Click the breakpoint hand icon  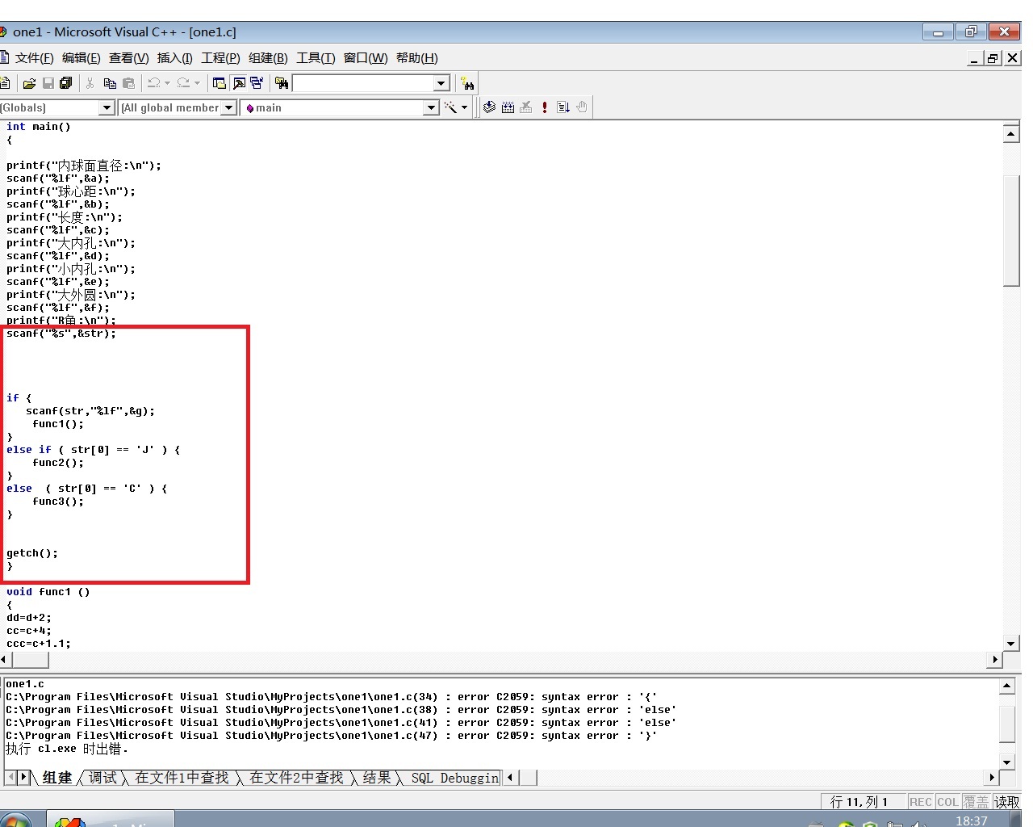(x=582, y=107)
